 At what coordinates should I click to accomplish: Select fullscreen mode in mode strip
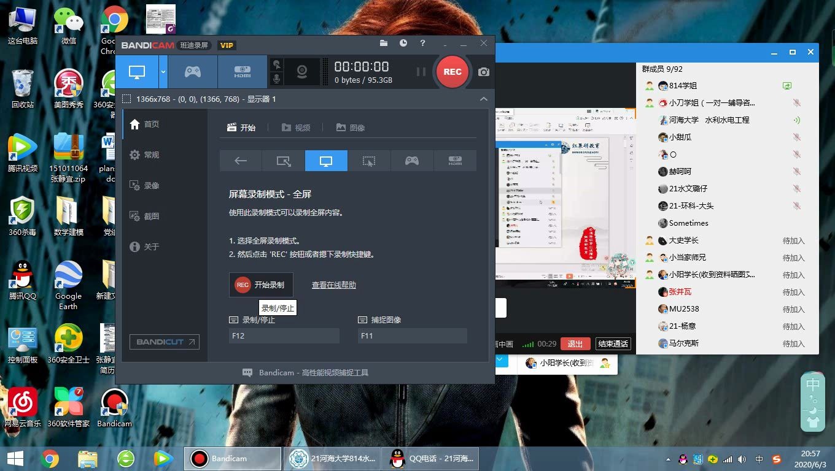coord(326,161)
